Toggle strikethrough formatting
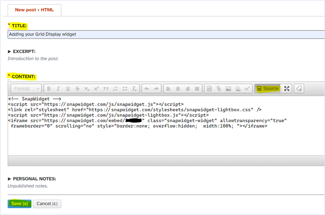This screenshot has height=215, width=325. click(x=77, y=89)
